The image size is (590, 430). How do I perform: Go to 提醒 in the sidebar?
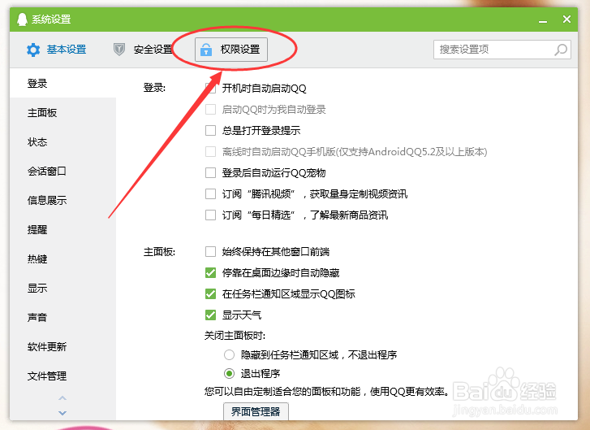(62, 230)
